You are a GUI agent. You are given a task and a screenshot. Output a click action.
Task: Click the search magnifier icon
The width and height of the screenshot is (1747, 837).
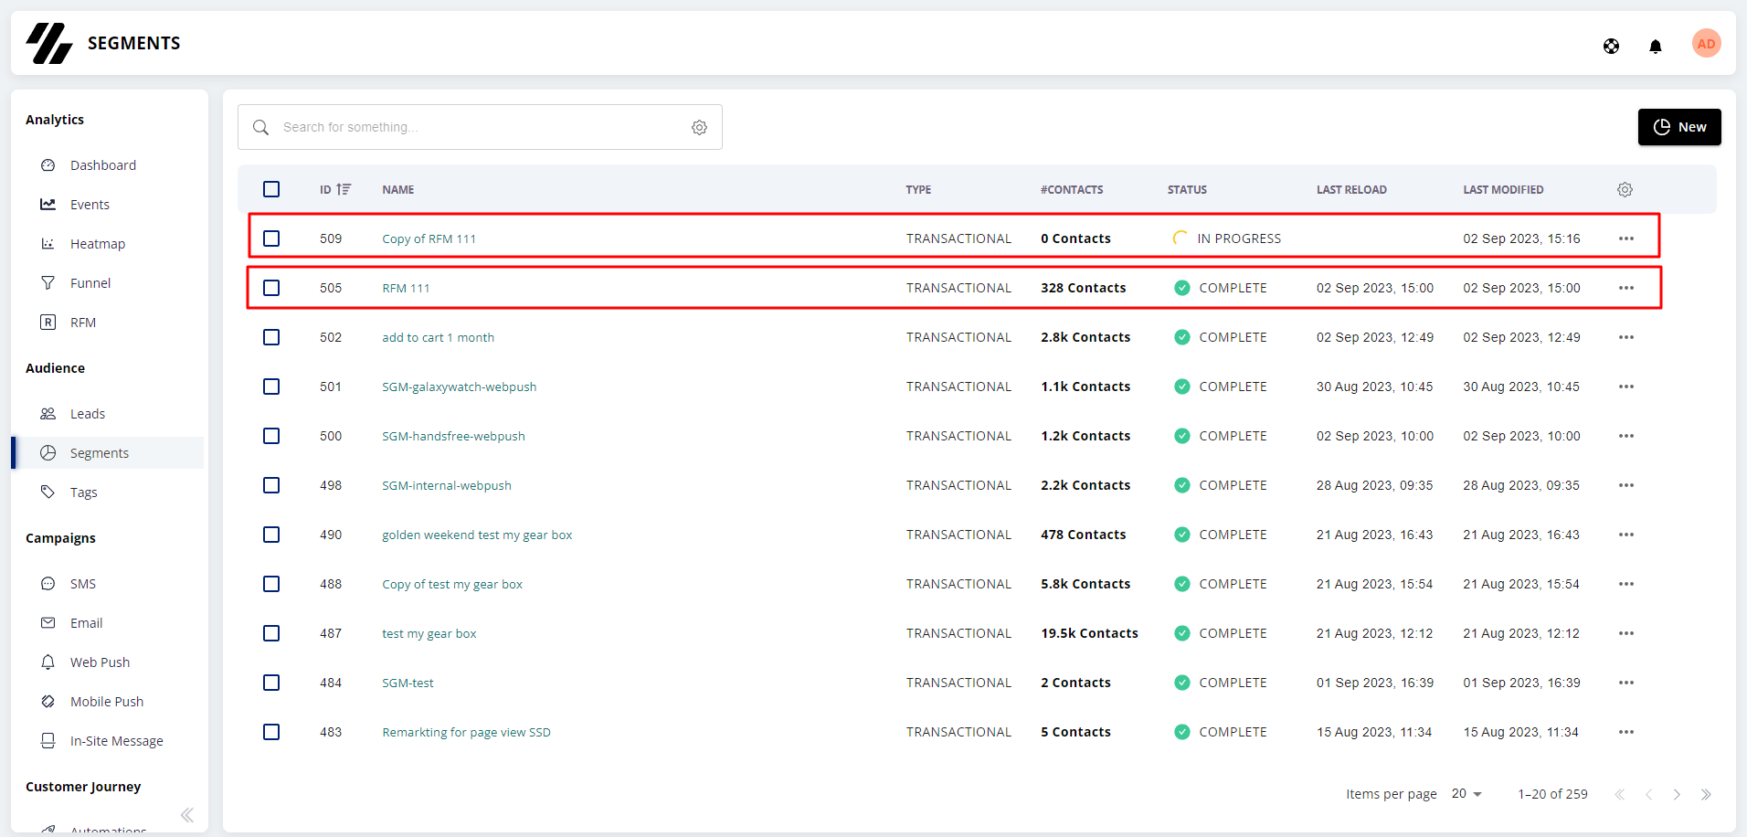(x=260, y=127)
